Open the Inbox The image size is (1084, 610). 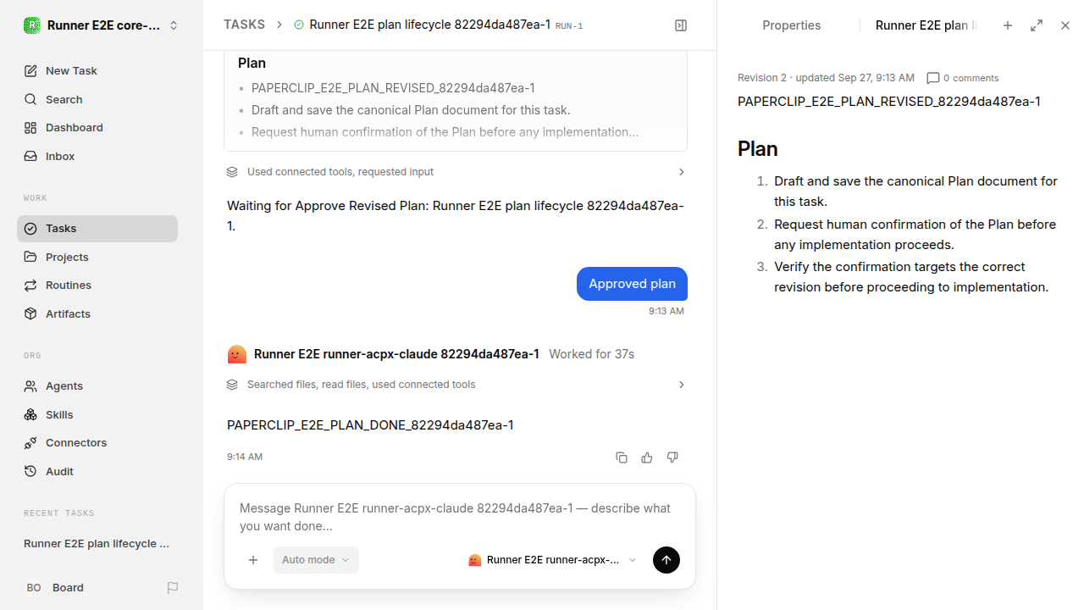click(x=97, y=157)
